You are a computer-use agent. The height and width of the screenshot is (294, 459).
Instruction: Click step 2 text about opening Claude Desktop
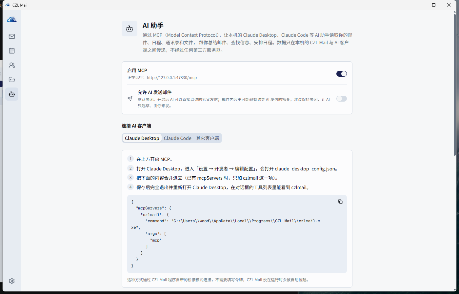(x=238, y=169)
